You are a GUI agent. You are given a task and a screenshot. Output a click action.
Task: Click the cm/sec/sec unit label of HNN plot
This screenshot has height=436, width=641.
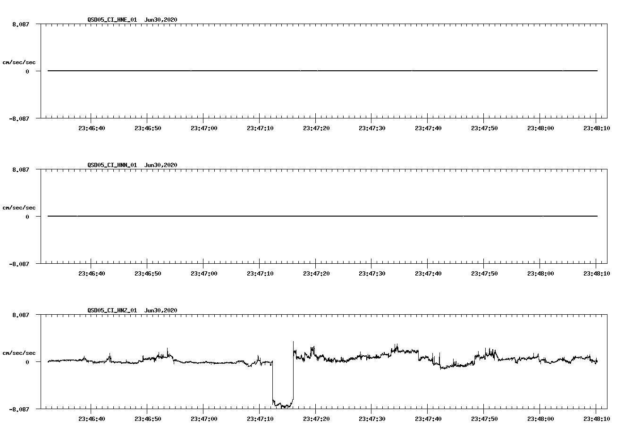[19, 208]
